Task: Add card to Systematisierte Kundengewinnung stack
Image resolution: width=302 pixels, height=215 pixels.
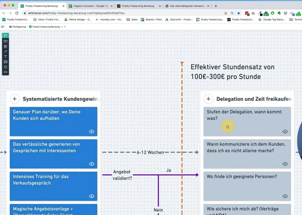Action: point(15,99)
